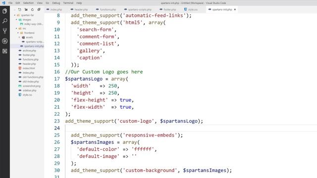Switch to the spartans-scripts.php tab

140,9
